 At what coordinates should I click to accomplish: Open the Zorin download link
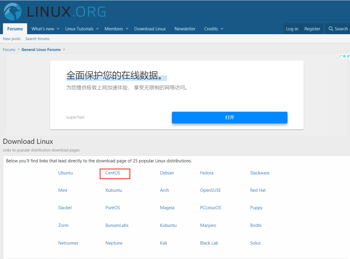(x=63, y=225)
